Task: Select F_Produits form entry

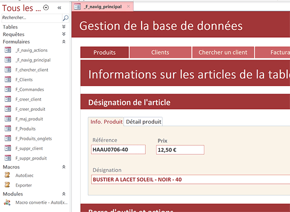Action: pos(26,129)
